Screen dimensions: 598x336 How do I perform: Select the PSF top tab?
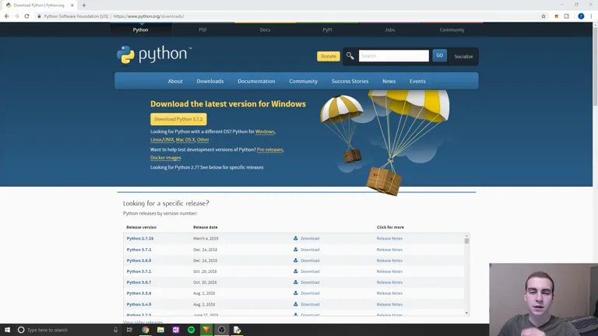[x=203, y=30]
